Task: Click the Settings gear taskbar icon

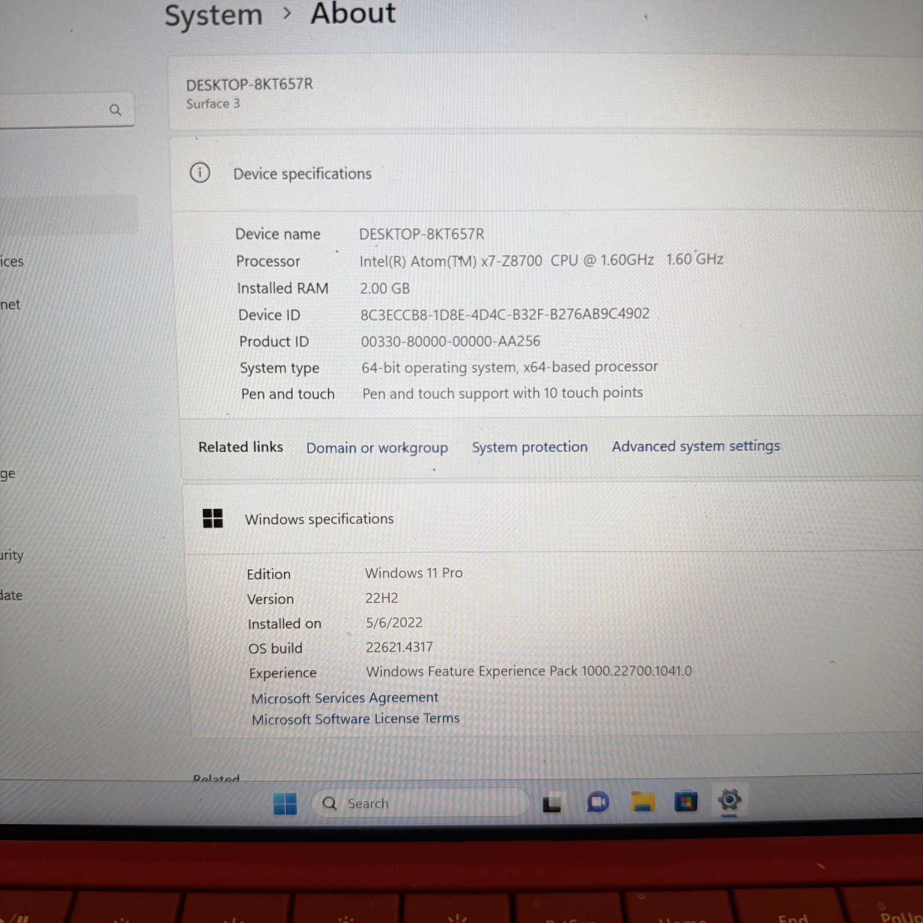Action: click(729, 800)
